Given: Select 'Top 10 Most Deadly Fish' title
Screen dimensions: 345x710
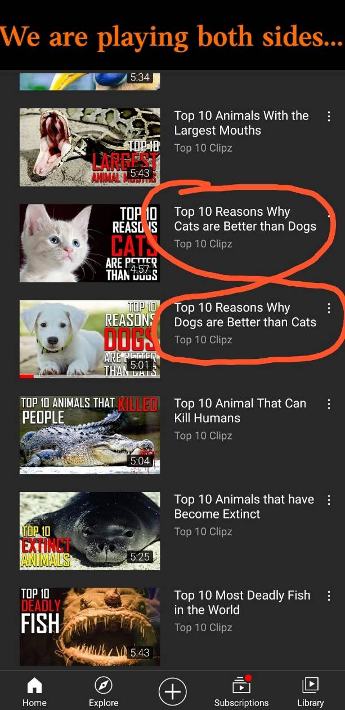Looking at the screenshot, I should pyautogui.click(x=242, y=602).
